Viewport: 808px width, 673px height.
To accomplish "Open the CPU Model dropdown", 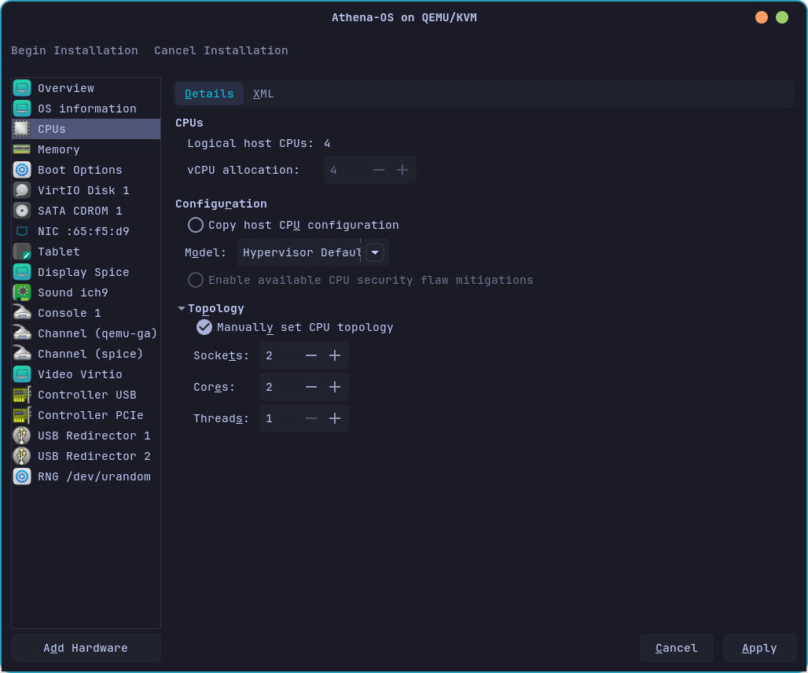I will click(x=375, y=252).
